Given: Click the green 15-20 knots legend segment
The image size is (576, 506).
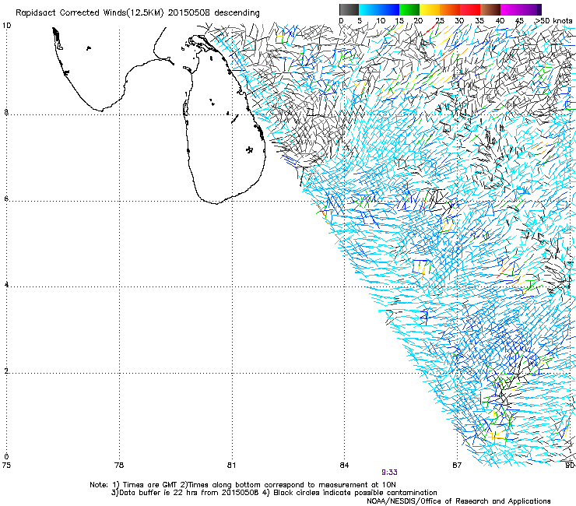Looking at the screenshot, I should [409, 9].
